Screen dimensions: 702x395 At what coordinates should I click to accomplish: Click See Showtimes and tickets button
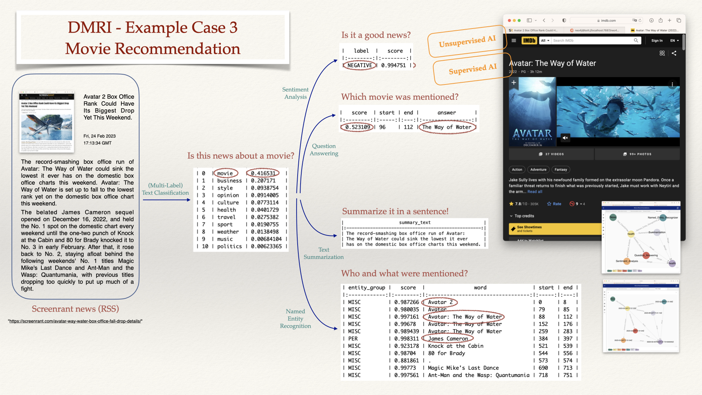point(555,229)
